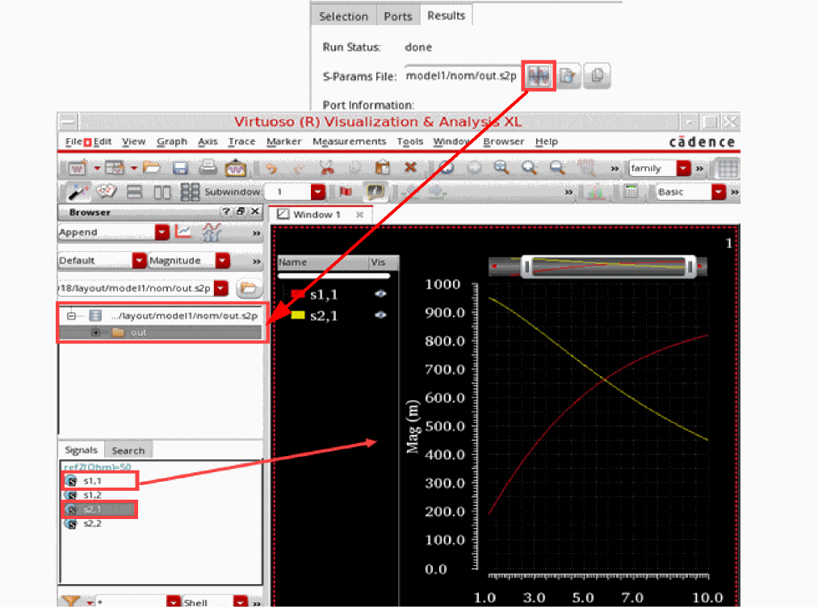Click the rectangular plot type icon in Browser
The width and height of the screenshot is (818, 607).
183,232
